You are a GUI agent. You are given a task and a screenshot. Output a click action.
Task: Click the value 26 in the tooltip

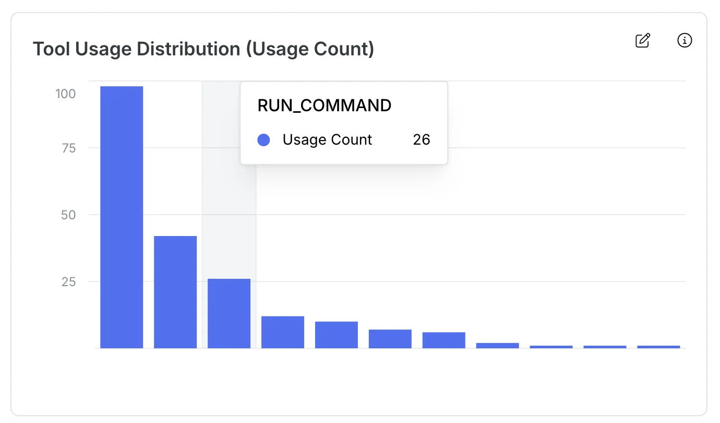pyautogui.click(x=422, y=140)
